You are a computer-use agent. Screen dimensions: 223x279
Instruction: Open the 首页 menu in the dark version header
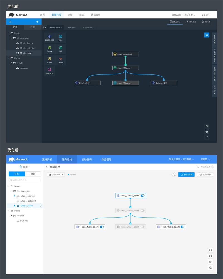[x=42, y=15]
